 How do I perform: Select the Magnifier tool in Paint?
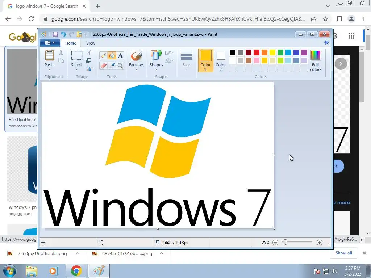[x=120, y=66]
